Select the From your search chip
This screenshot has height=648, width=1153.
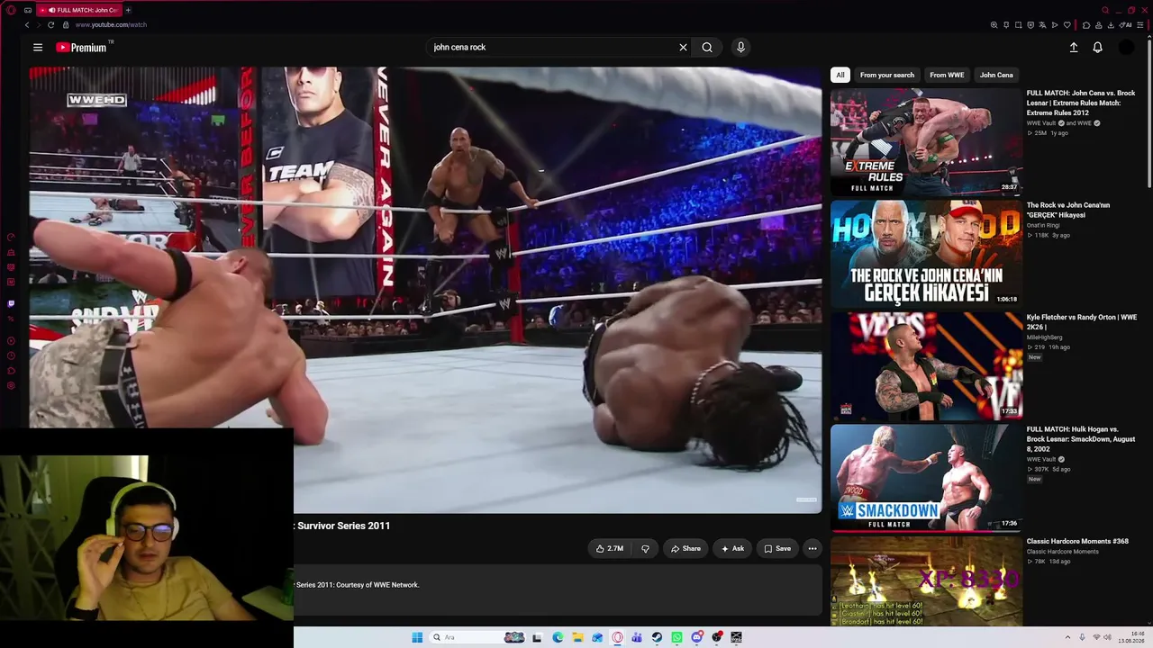(887, 75)
